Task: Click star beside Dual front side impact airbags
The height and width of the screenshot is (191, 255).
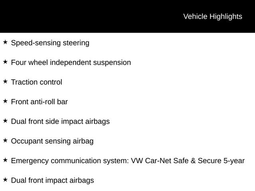Action: [x=5, y=121]
